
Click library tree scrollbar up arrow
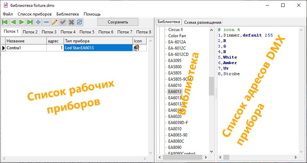pyautogui.click(x=211, y=30)
